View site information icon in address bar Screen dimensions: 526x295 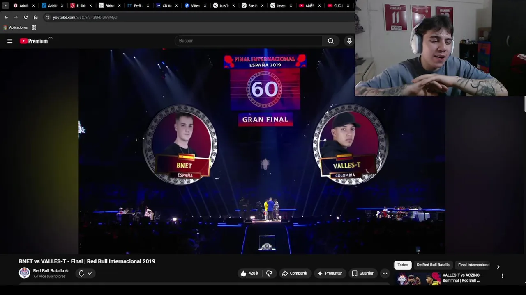click(x=48, y=17)
